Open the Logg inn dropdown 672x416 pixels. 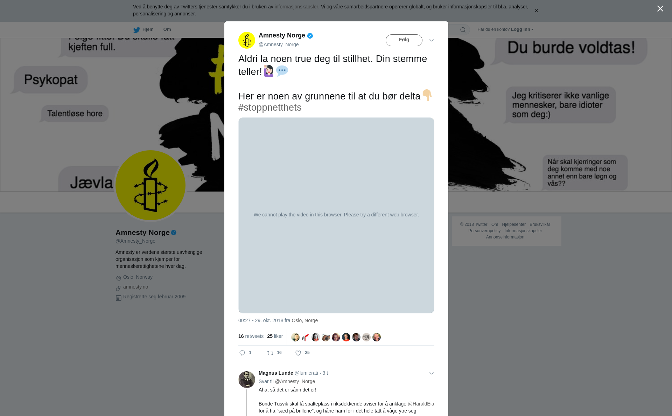pyautogui.click(x=522, y=29)
